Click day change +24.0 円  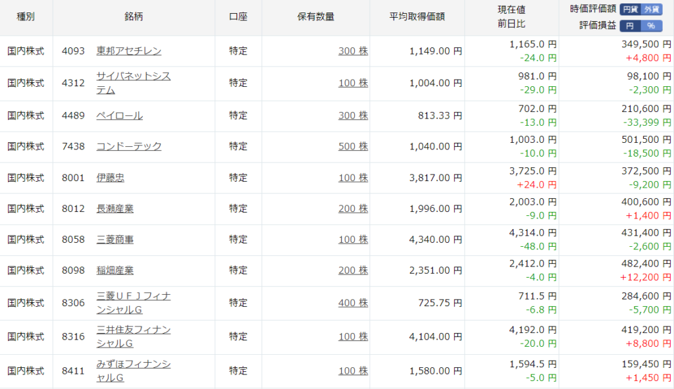[537, 185]
